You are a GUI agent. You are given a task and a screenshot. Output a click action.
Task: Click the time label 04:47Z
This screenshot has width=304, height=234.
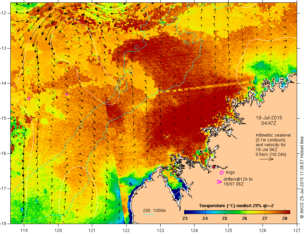point(268,123)
